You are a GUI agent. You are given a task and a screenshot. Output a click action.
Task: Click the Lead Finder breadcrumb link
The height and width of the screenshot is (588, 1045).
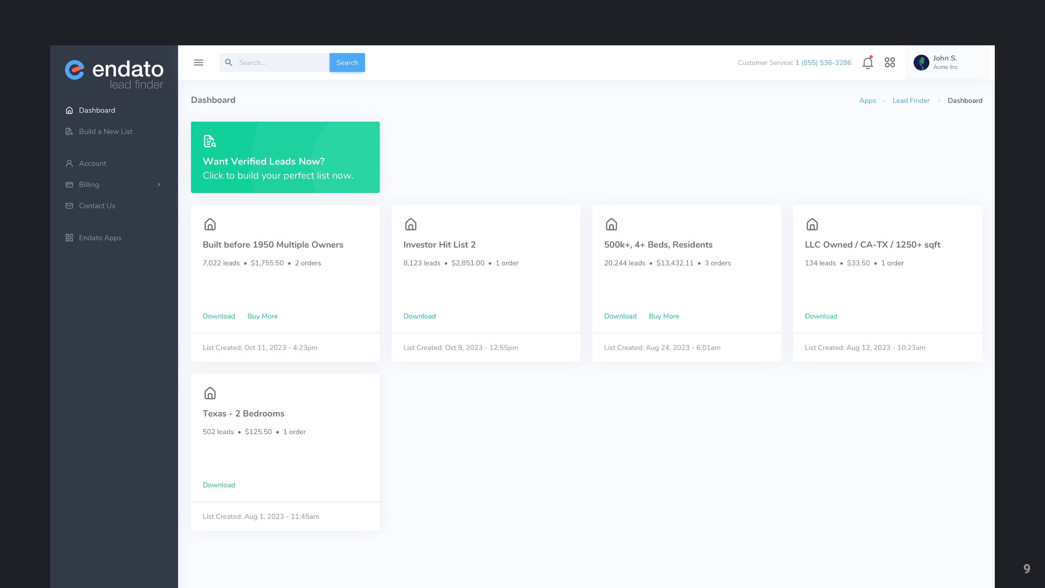coord(911,100)
